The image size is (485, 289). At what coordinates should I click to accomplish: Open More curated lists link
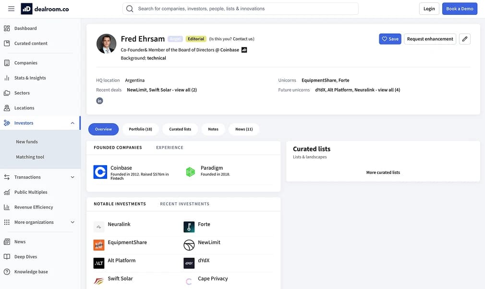tap(383, 173)
